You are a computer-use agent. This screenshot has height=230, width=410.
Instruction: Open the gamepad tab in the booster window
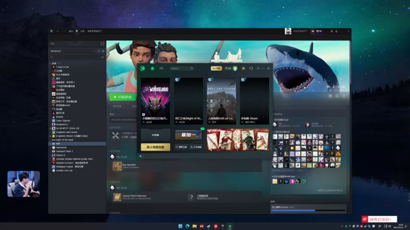point(161,68)
